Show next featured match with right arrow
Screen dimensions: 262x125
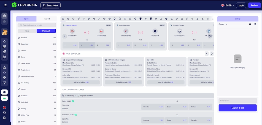point(210,36)
